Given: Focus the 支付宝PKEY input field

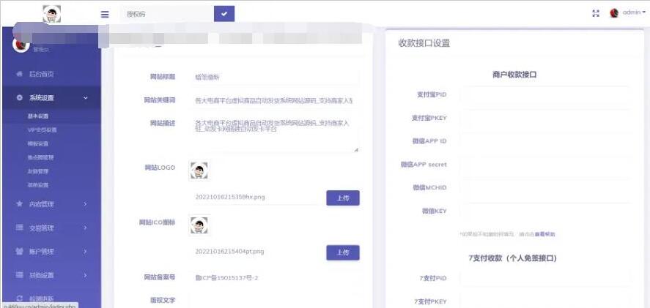Looking at the screenshot, I should point(546,118).
